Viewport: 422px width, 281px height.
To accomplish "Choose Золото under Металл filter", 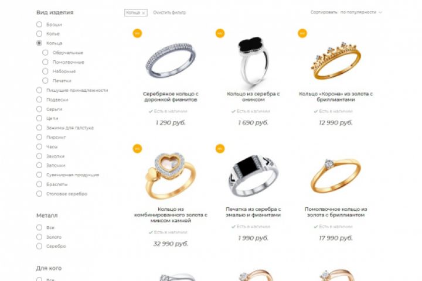I will click(39, 237).
